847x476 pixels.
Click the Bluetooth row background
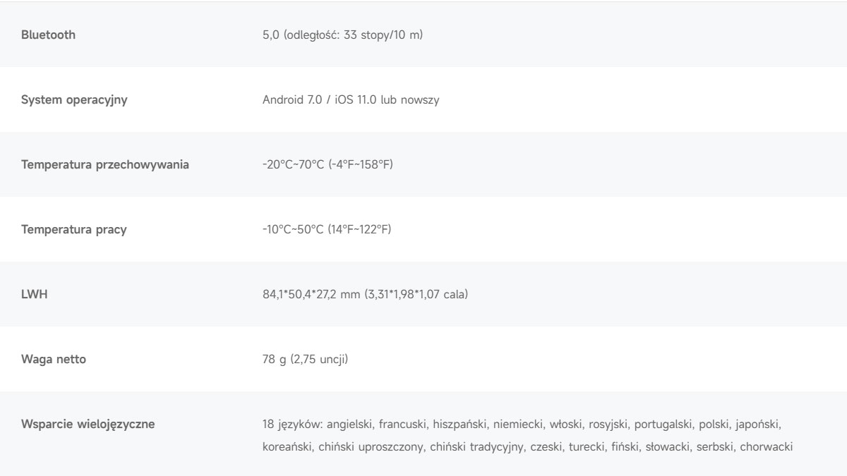[x=423, y=35]
